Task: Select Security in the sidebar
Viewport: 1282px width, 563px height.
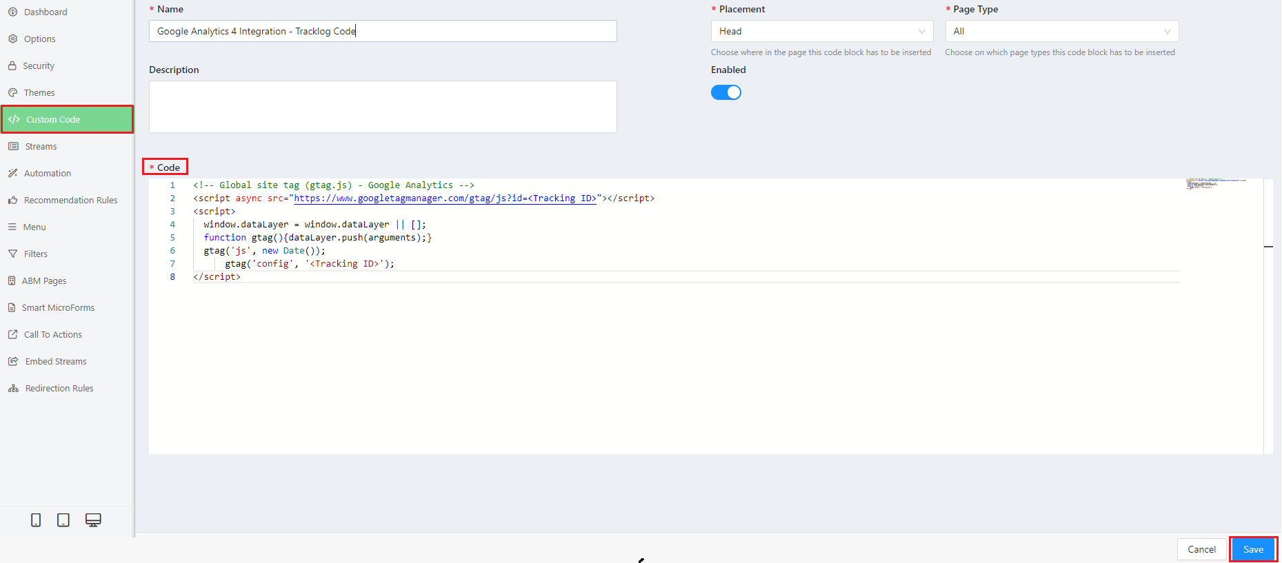Action: pyautogui.click(x=67, y=65)
